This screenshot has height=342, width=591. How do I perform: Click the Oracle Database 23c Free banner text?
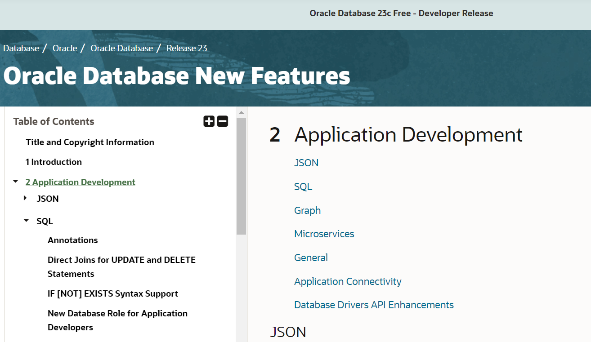coord(401,13)
